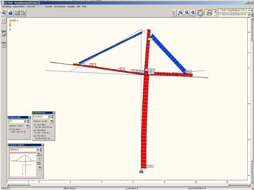Open the Eigenschaften menu

19,6
